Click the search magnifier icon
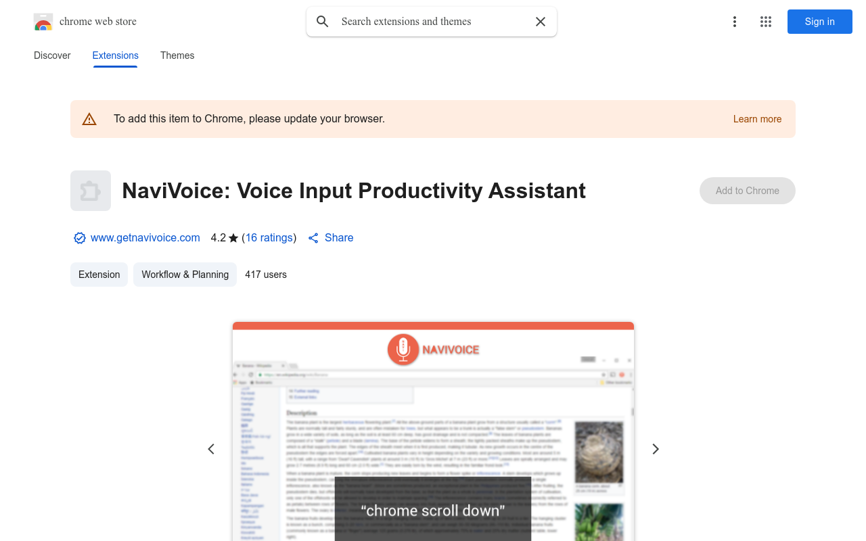This screenshot has width=866, height=541. [x=323, y=22]
